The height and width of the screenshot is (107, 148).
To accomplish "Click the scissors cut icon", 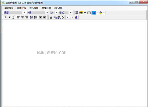I will click(51, 17).
